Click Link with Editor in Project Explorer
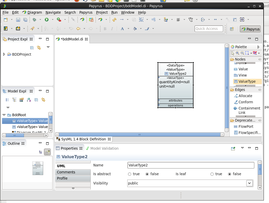This screenshot has width=269, height=203. point(39,48)
